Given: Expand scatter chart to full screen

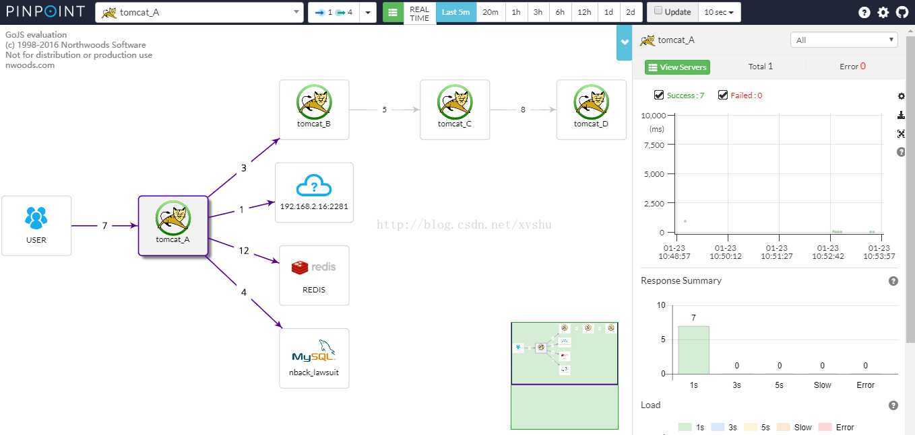Looking at the screenshot, I should pyautogui.click(x=902, y=134).
